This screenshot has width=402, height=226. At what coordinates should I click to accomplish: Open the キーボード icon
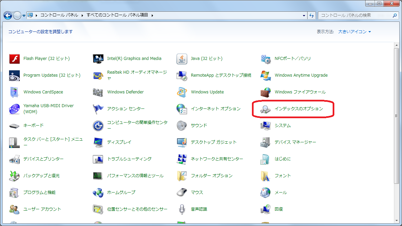coord(15,126)
